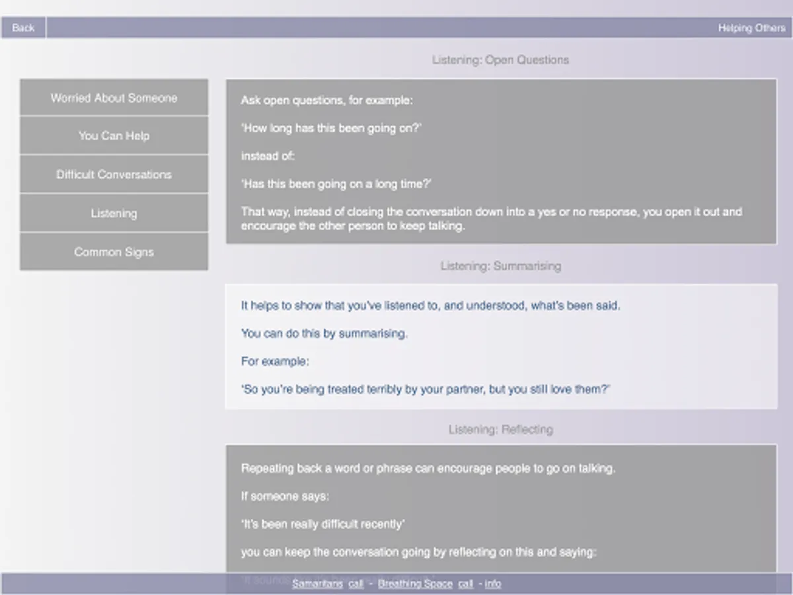Tap the call link after Samaritans
The width and height of the screenshot is (793, 595).
356,584
